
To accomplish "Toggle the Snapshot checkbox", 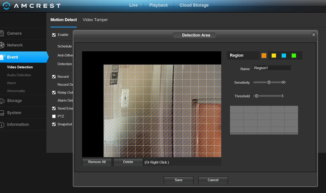I will point(54,124).
